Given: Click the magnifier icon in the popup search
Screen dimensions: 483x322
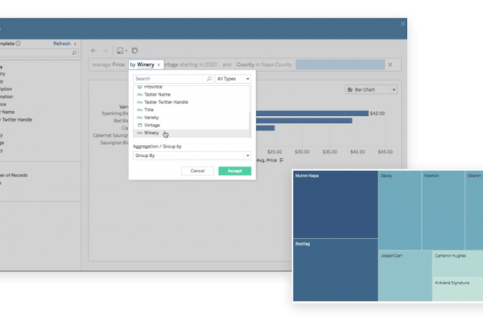Looking at the screenshot, I should coord(208,79).
